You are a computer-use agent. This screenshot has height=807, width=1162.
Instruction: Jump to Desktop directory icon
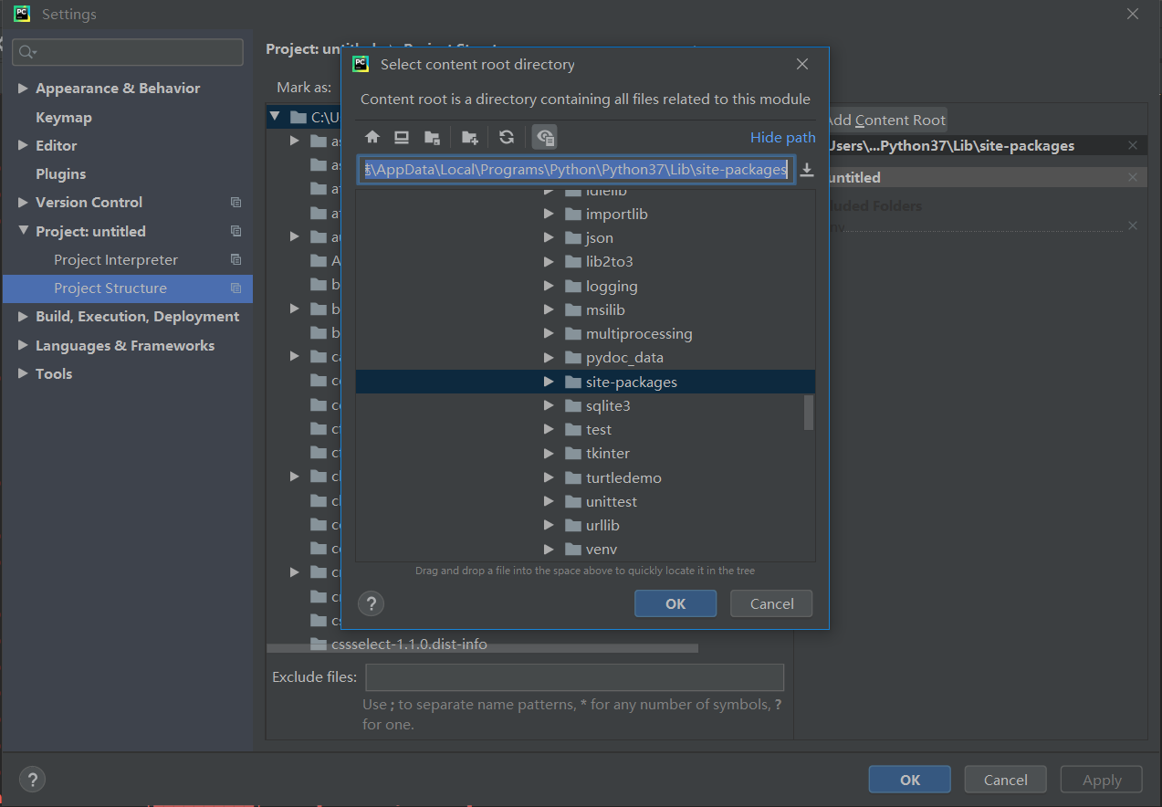point(402,137)
